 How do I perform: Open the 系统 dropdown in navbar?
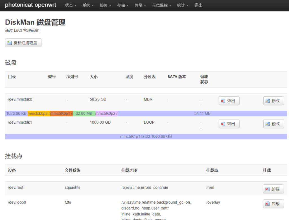click(88, 5)
